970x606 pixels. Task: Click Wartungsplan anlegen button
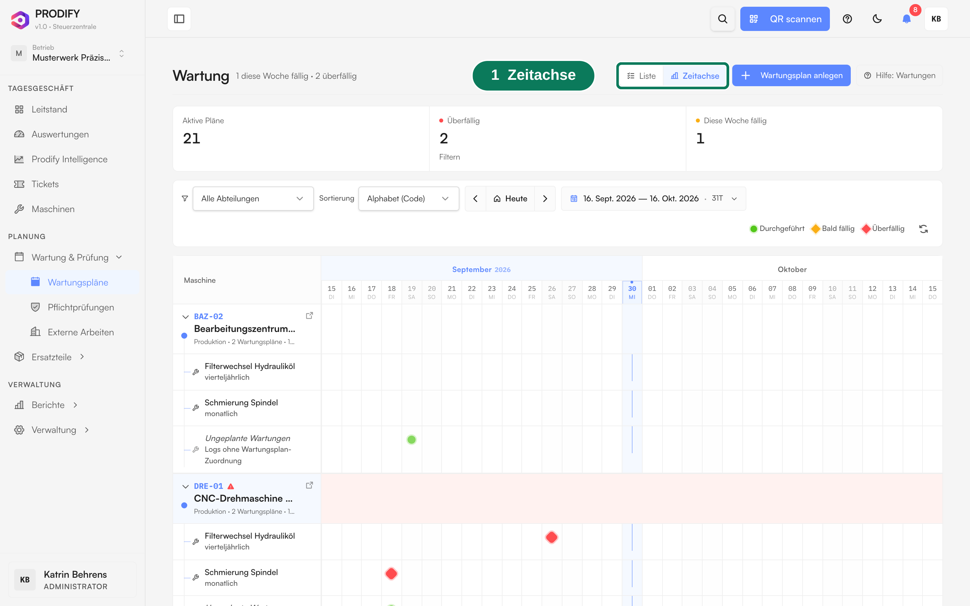pyautogui.click(x=791, y=75)
